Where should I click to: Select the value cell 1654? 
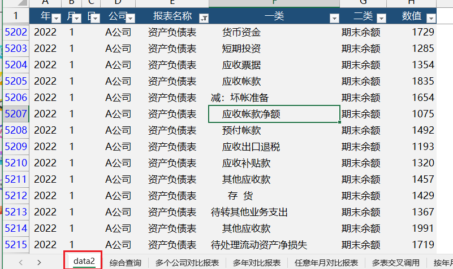click(x=411, y=98)
